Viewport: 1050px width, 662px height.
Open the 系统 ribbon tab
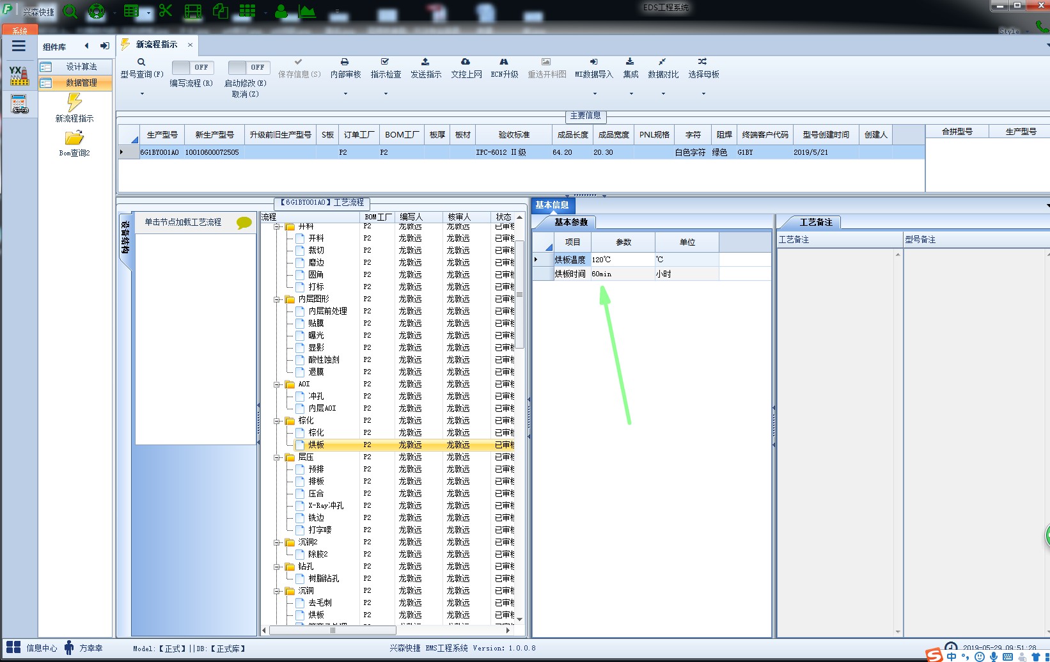pos(20,30)
